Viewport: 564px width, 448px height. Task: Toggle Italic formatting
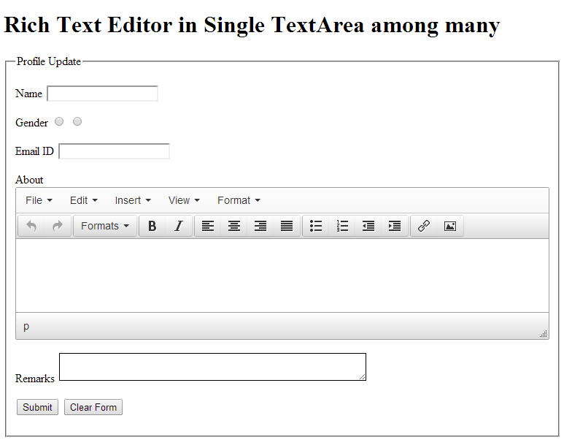point(179,226)
